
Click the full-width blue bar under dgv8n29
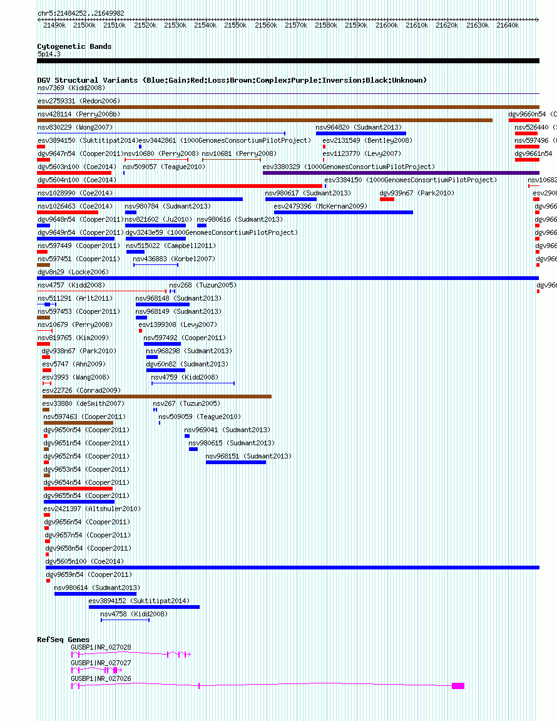point(288,278)
